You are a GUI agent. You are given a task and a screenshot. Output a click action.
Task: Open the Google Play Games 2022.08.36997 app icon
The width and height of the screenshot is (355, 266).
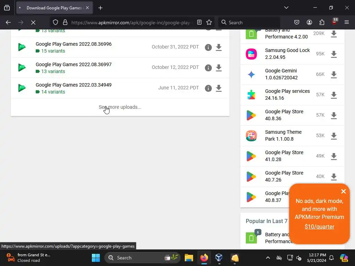[22, 68]
